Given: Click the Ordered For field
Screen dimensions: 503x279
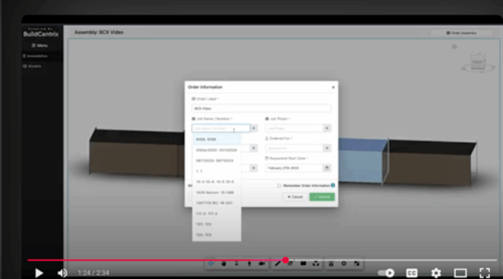Looking at the screenshot, I should click(294, 148).
